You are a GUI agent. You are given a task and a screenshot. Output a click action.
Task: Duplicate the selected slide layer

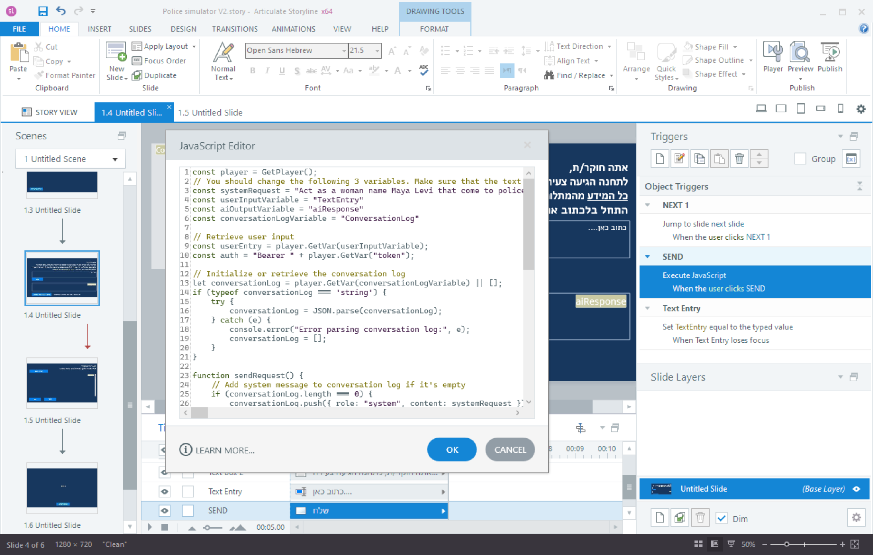pyautogui.click(x=680, y=518)
